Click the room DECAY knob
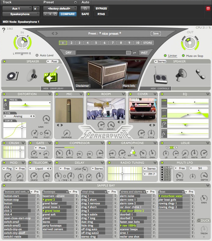The height and width of the screenshot is (241, 212). click(111, 125)
